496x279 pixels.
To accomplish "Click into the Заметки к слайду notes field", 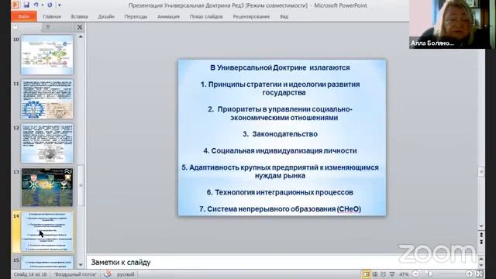I will click(281, 262).
